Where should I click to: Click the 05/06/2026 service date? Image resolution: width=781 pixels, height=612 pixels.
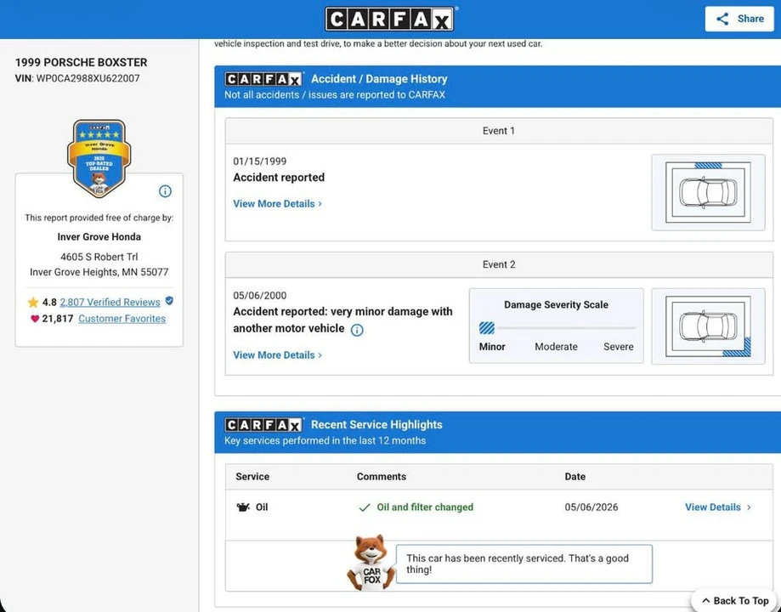click(x=591, y=507)
